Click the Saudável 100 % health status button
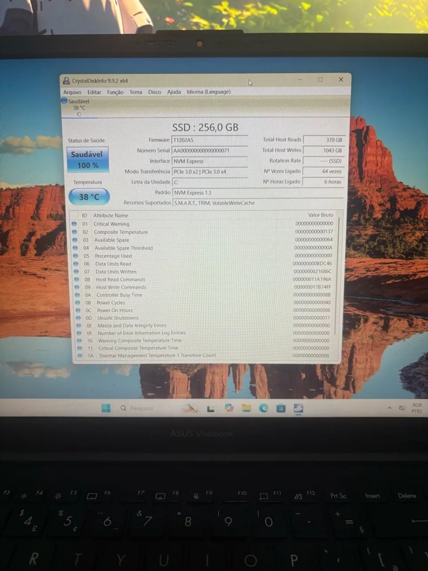The width and height of the screenshot is (428, 571). coord(87,159)
